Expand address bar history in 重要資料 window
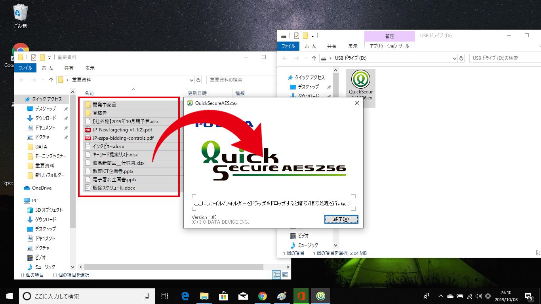 click(191, 80)
